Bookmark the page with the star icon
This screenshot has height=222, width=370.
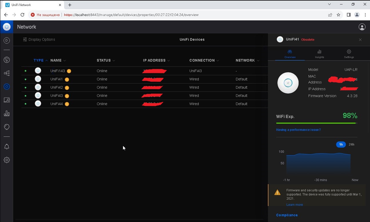coord(339,15)
